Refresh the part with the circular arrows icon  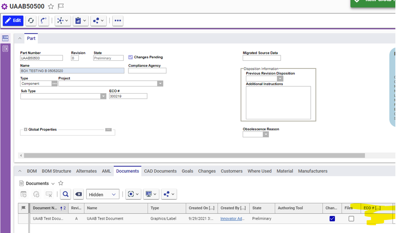pyautogui.click(x=31, y=20)
